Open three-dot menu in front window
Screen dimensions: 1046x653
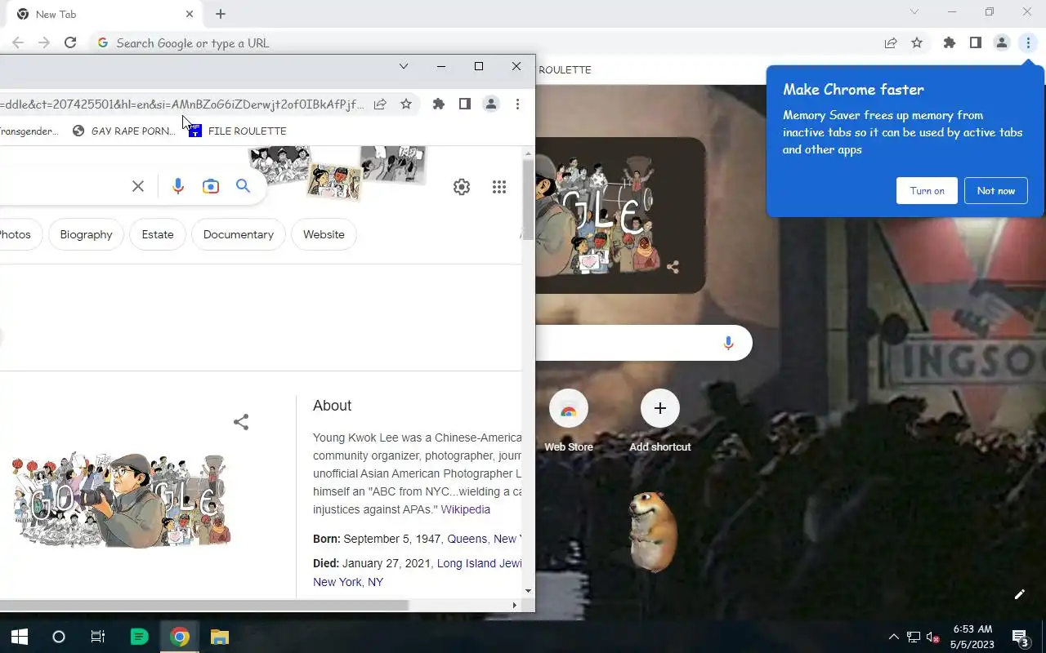(517, 104)
